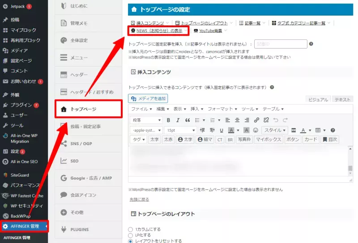Click 先頭に戻る link
The image size is (358, 243).
[139, 200]
